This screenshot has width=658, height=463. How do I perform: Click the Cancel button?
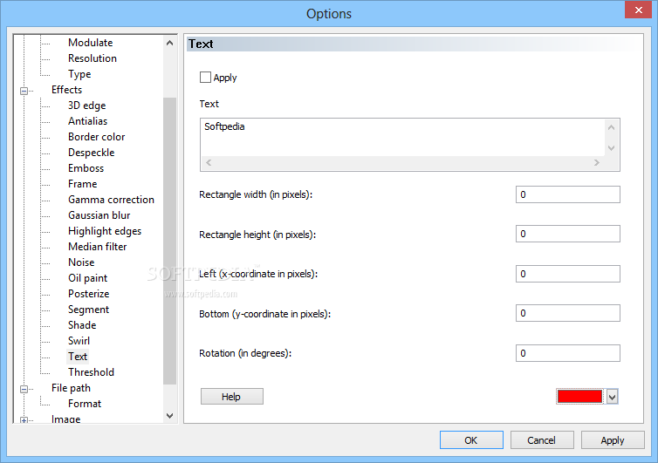coord(542,440)
